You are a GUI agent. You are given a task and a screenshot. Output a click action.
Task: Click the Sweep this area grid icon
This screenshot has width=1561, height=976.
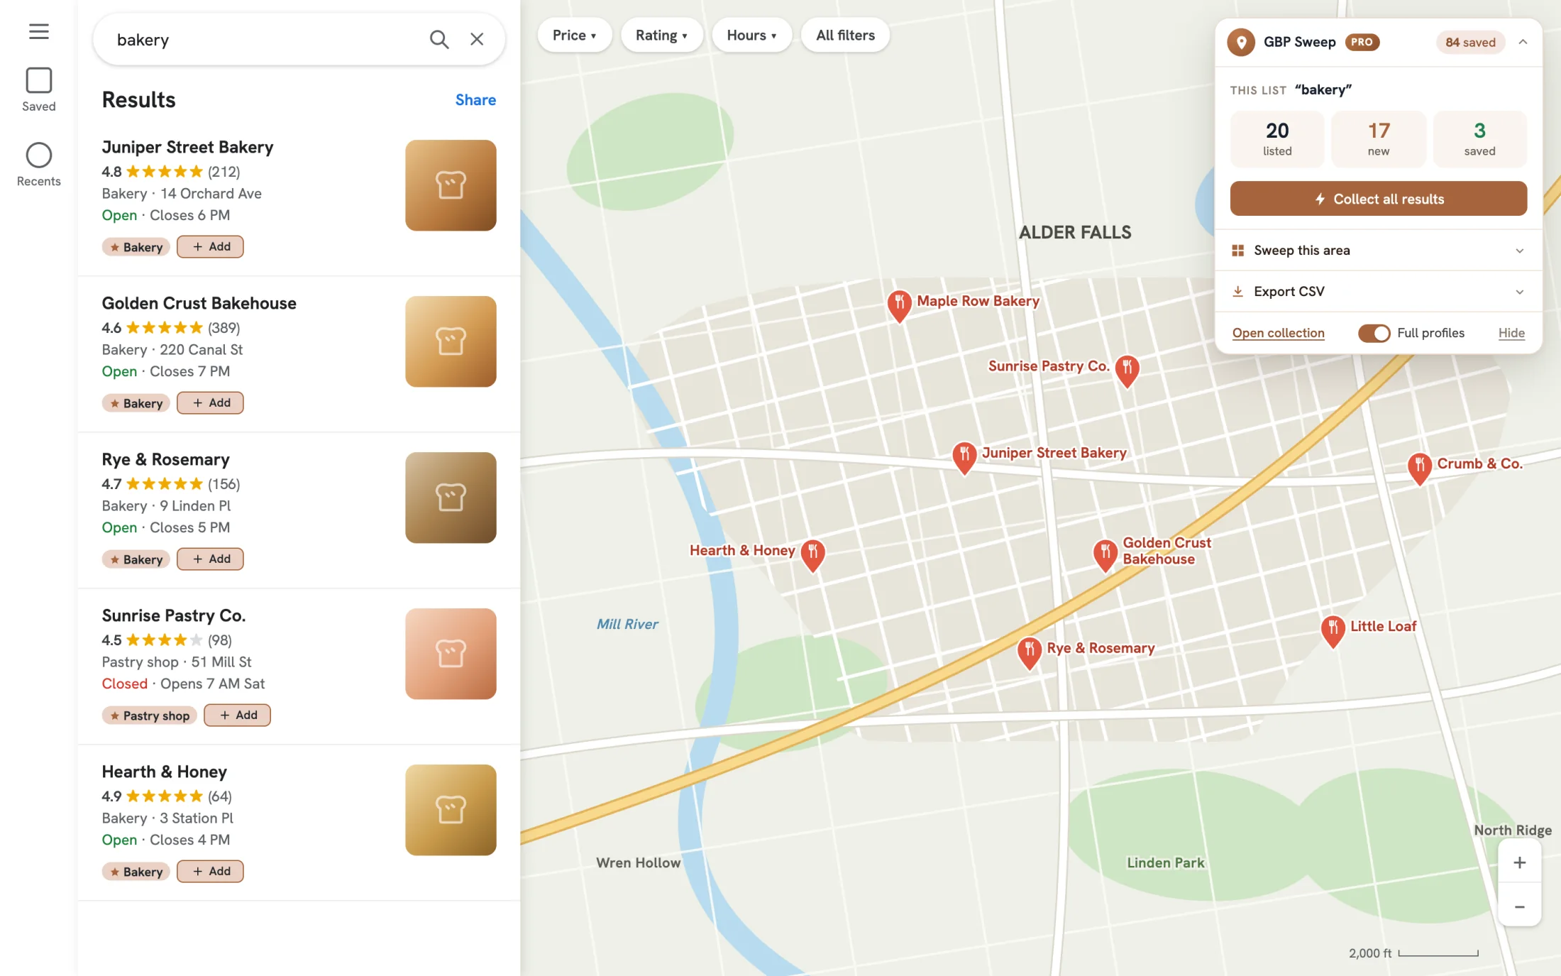1237,251
